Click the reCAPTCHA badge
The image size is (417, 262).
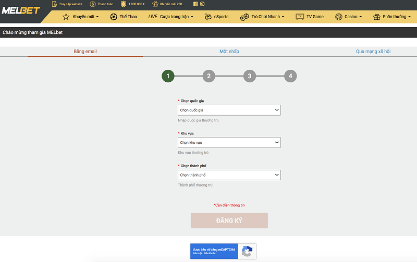click(x=223, y=251)
